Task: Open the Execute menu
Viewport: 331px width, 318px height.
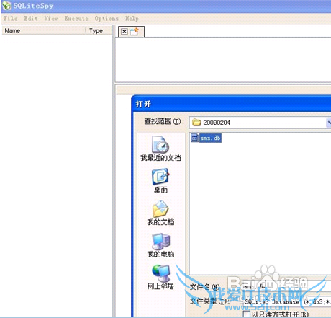Action: [76, 19]
